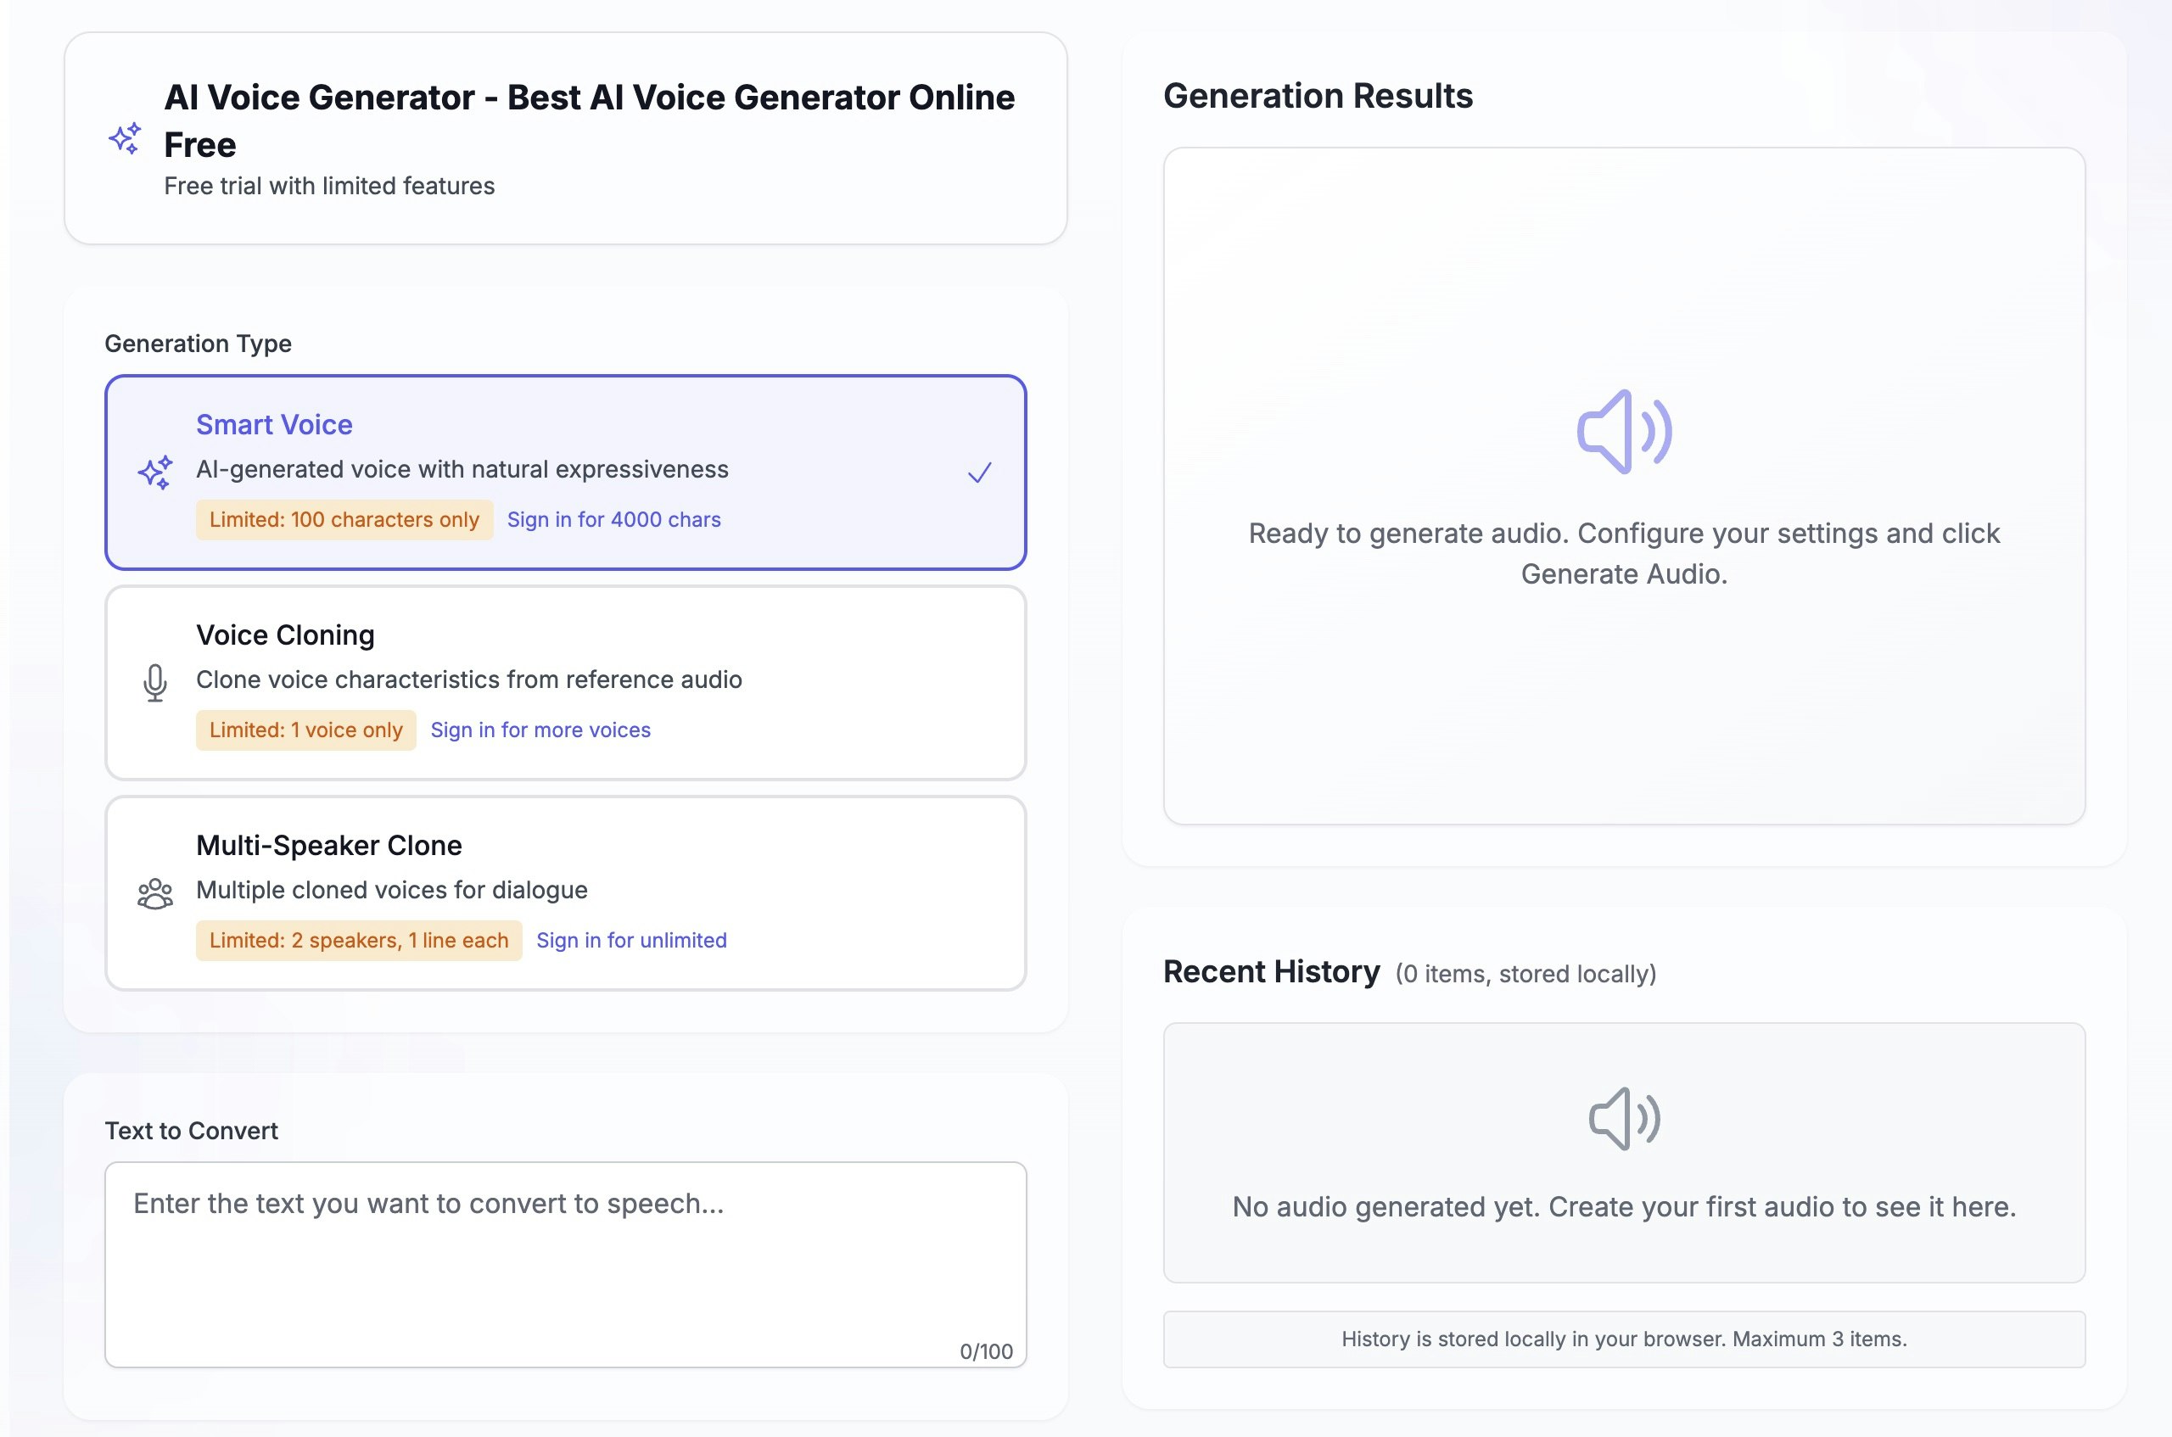Expand the Recent History section

click(x=1271, y=970)
